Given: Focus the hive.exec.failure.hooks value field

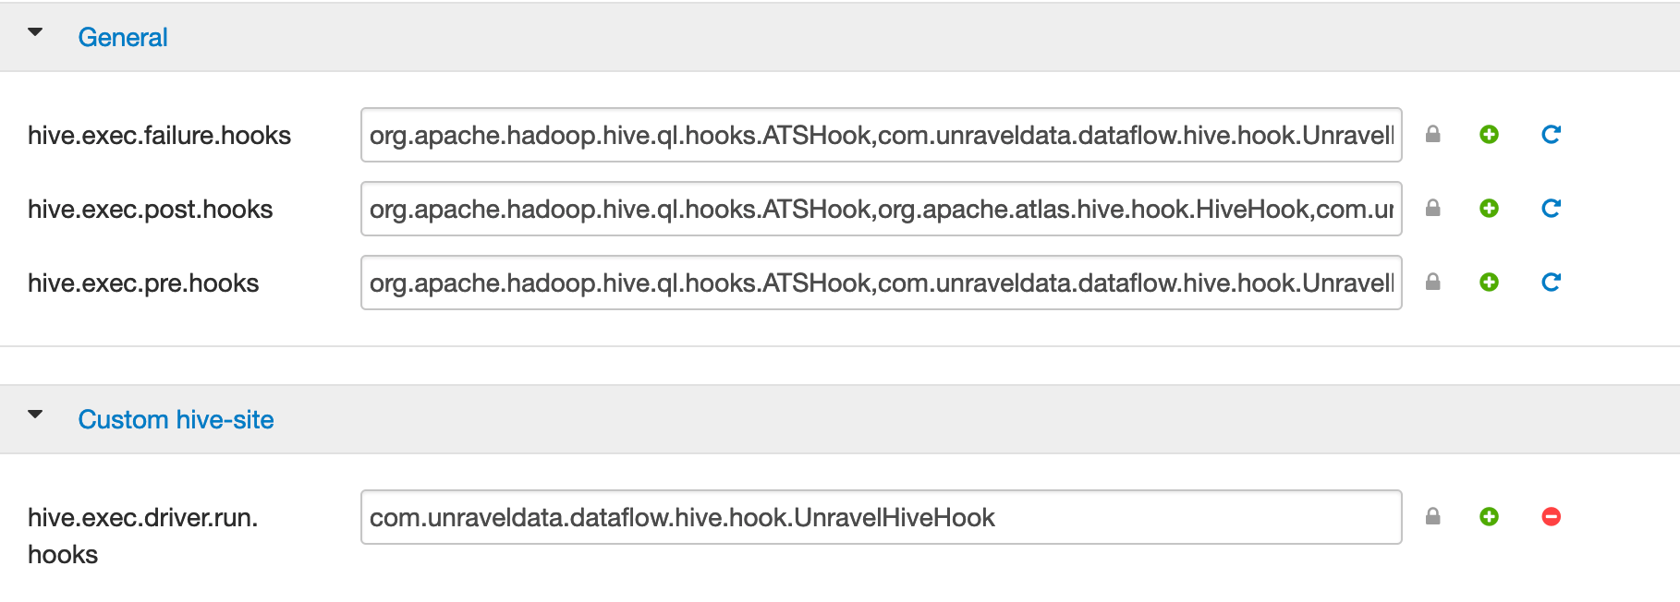Looking at the screenshot, I should [882, 135].
